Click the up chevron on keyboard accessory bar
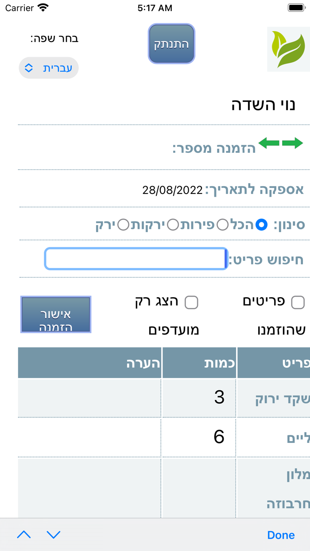Viewport: 310px width, 551px height. click(x=24, y=535)
